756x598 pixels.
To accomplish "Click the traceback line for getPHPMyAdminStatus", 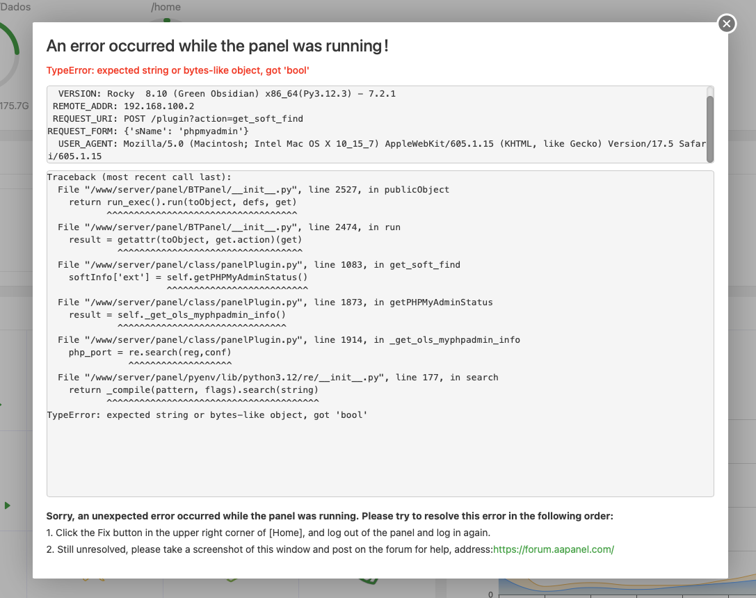I will pos(275,302).
